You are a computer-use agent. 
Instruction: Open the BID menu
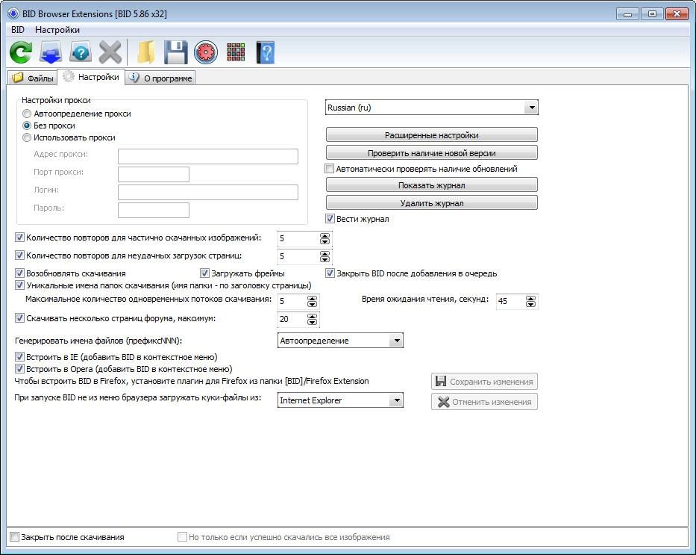coord(18,30)
